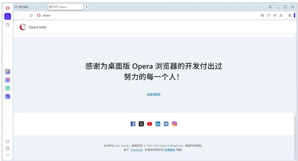This screenshot has width=298, height=161.
Task: Open the sidebar three-dots settings
Action: point(7,155)
